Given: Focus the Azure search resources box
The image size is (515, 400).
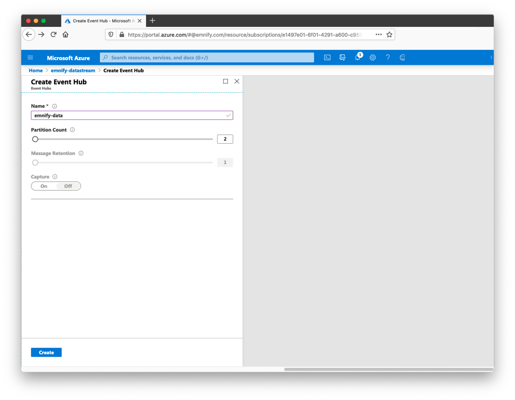Looking at the screenshot, I should pos(207,58).
